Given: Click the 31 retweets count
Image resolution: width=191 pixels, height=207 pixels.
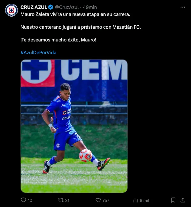Looking at the screenshot, I should pos(67,200).
